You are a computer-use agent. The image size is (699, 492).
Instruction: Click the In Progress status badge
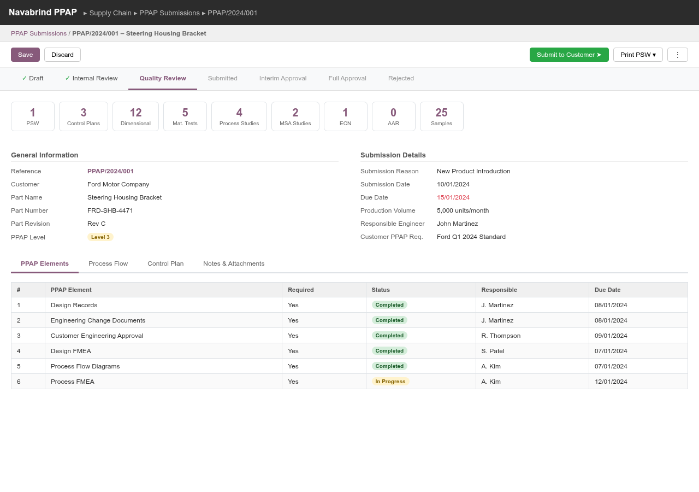tap(390, 382)
